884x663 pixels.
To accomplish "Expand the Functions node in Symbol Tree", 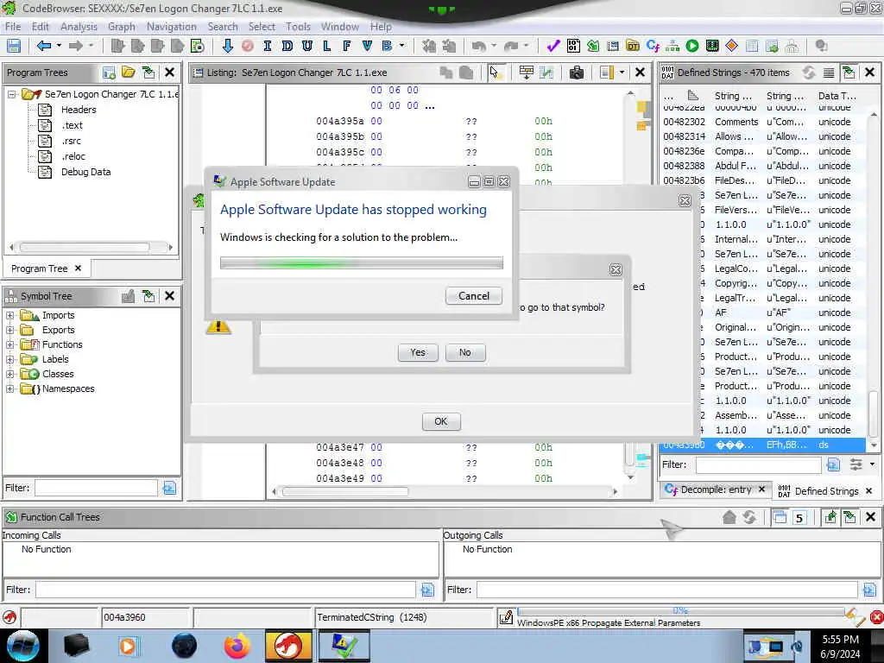I will [x=10, y=345].
